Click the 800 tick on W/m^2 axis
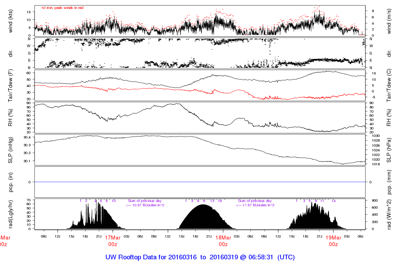Image resolution: width=400 pixels, height=273 pixels. pos(375,200)
